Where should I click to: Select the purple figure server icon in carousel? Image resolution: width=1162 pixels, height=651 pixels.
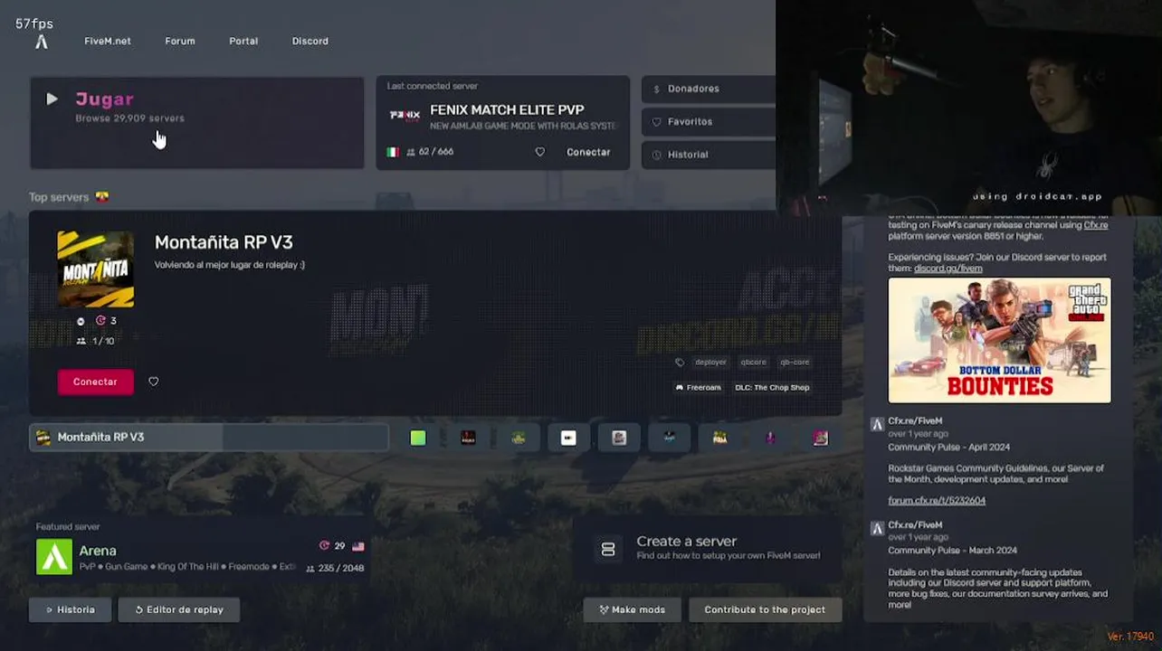770,438
